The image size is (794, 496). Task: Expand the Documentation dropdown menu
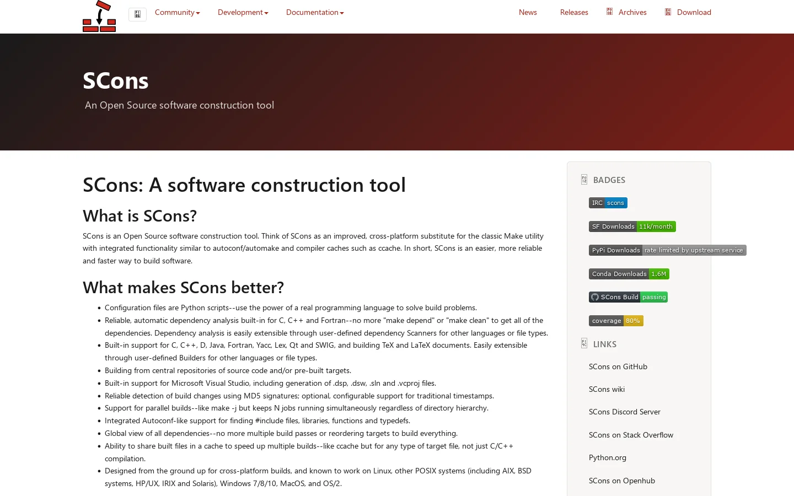(315, 12)
